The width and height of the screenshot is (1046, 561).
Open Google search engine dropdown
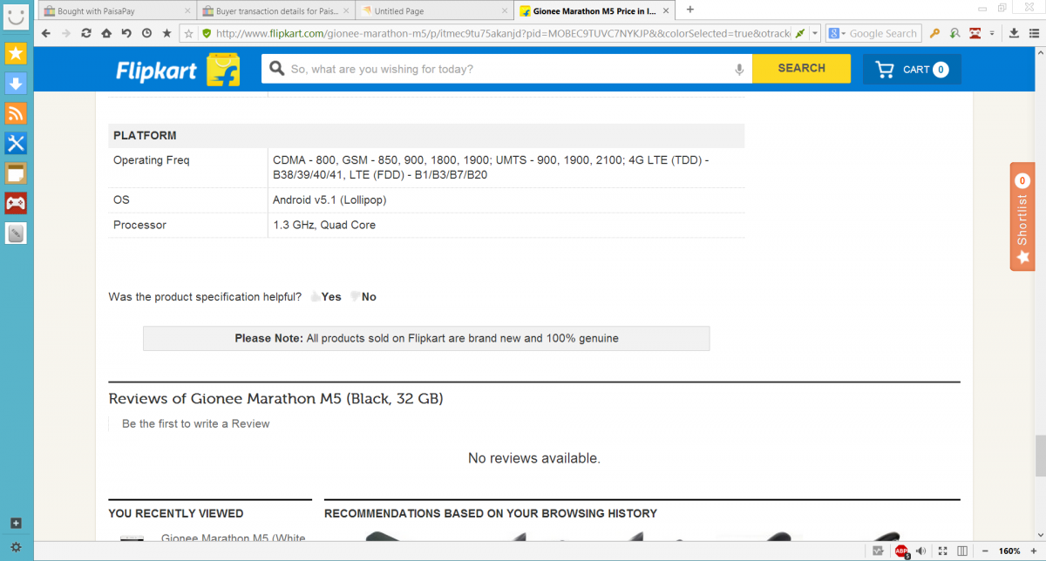click(x=838, y=33)
